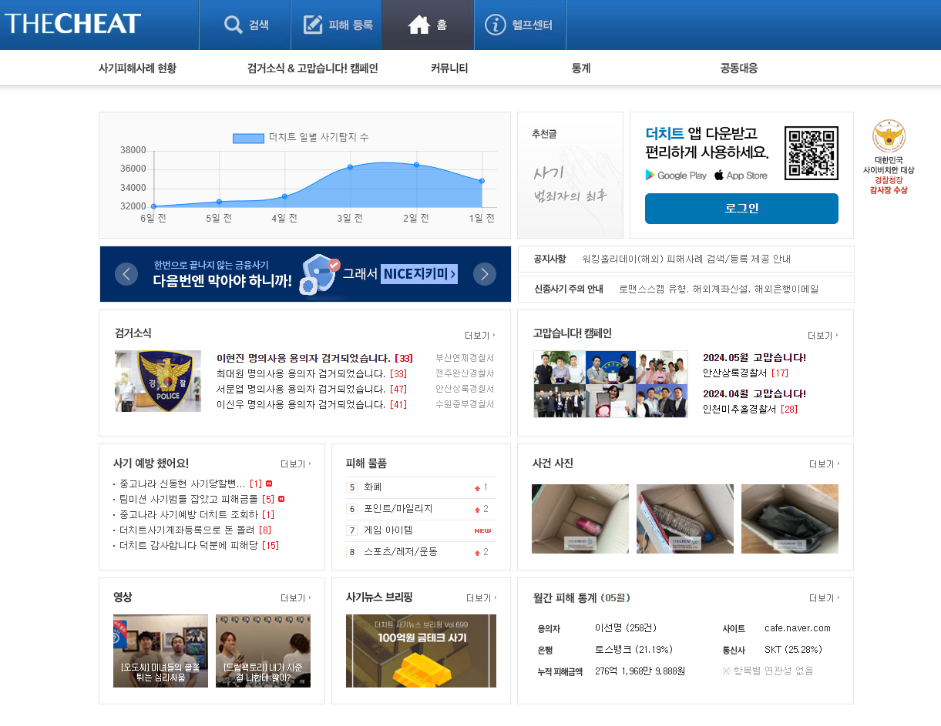Click the 3일 전 data point on chart
The width and height of the screenshot is (941, 726).
[x=350, y=167]
